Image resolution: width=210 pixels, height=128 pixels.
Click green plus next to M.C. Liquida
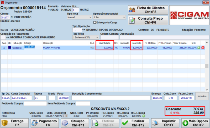click(x=144, y=116)
